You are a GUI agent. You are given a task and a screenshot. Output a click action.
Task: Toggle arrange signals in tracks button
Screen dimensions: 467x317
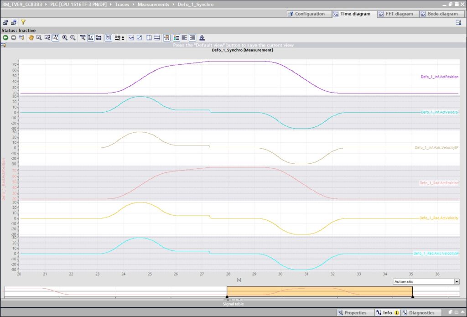109,37
